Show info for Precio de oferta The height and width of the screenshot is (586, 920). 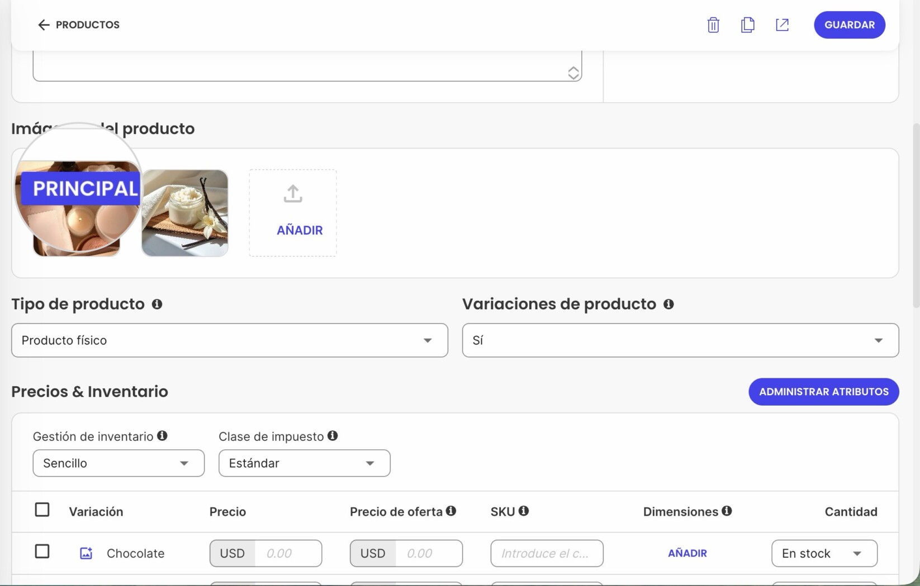coord(451,511)
